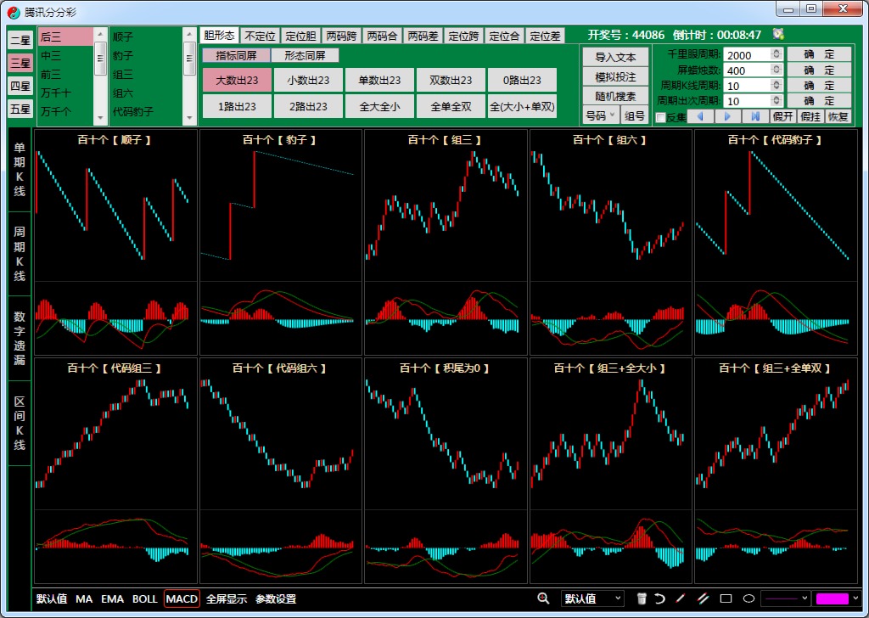Click the alarm clock icon beside countdown
Image resolution: width=869 pixels, height=618 pixels.
coord(778,34)
